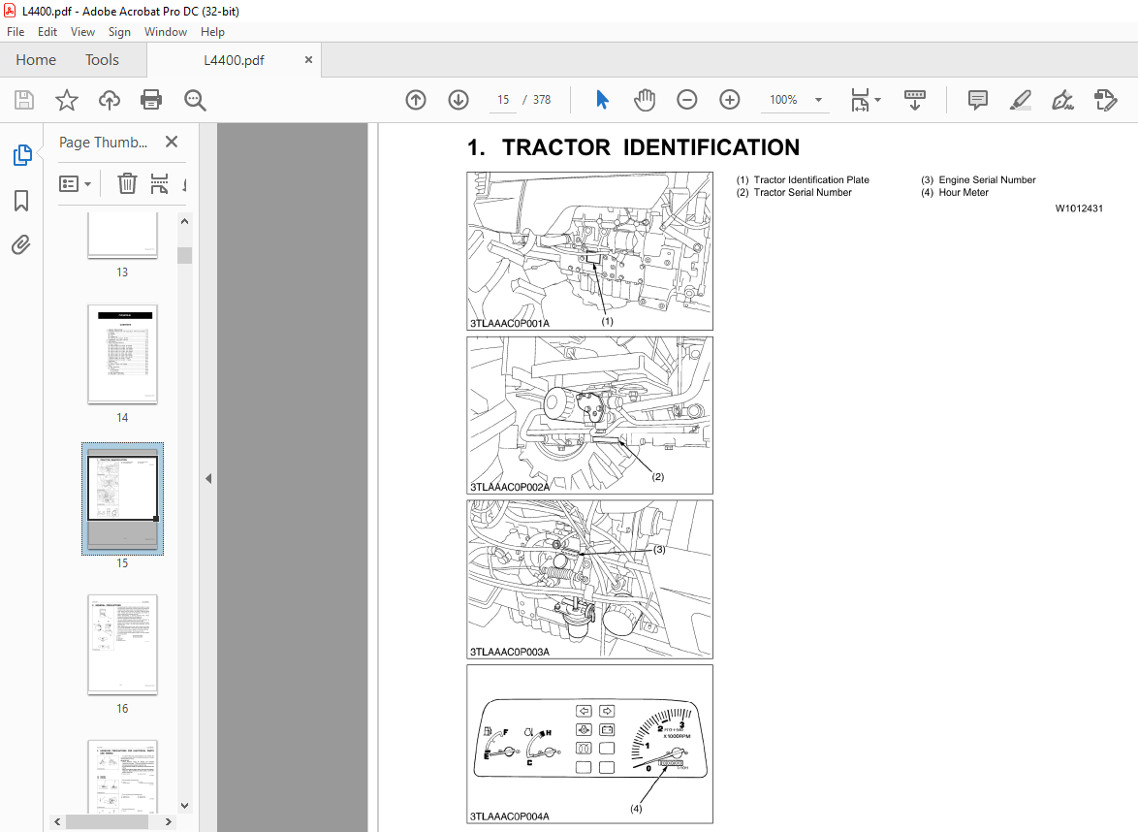Viewport: 1138px width, 832px height.
Task: Open the Find text magnifier tool
Action: click(x=195, y=100)
